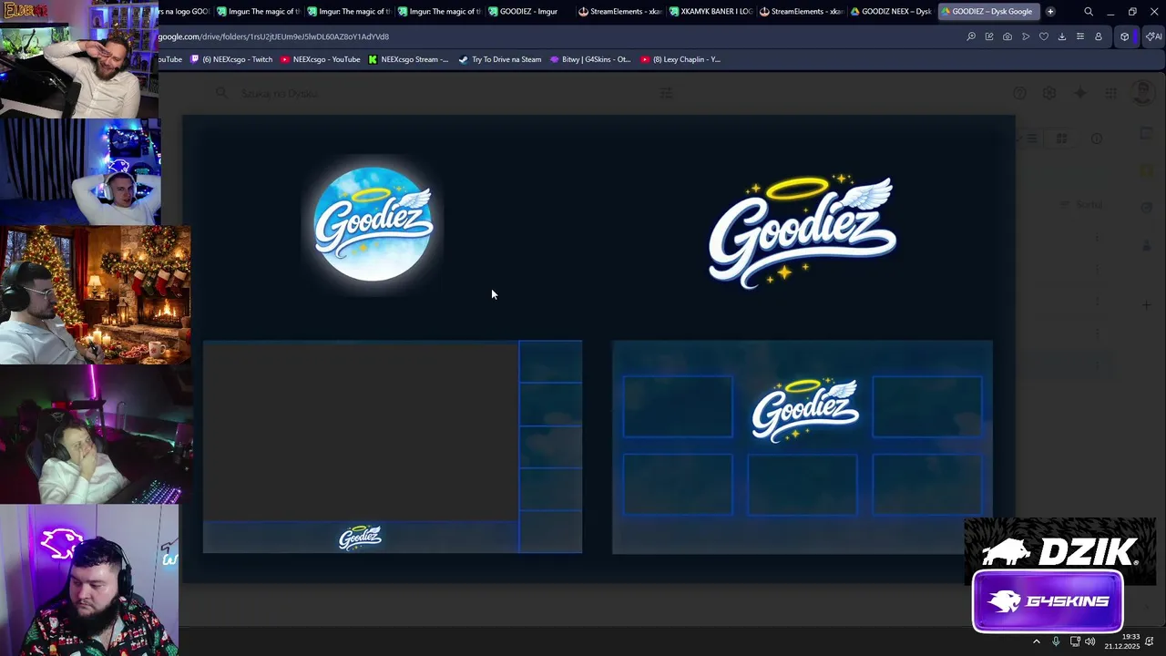
Task: Switch Drive to list layout
Action: click(x=1032, y=138)
